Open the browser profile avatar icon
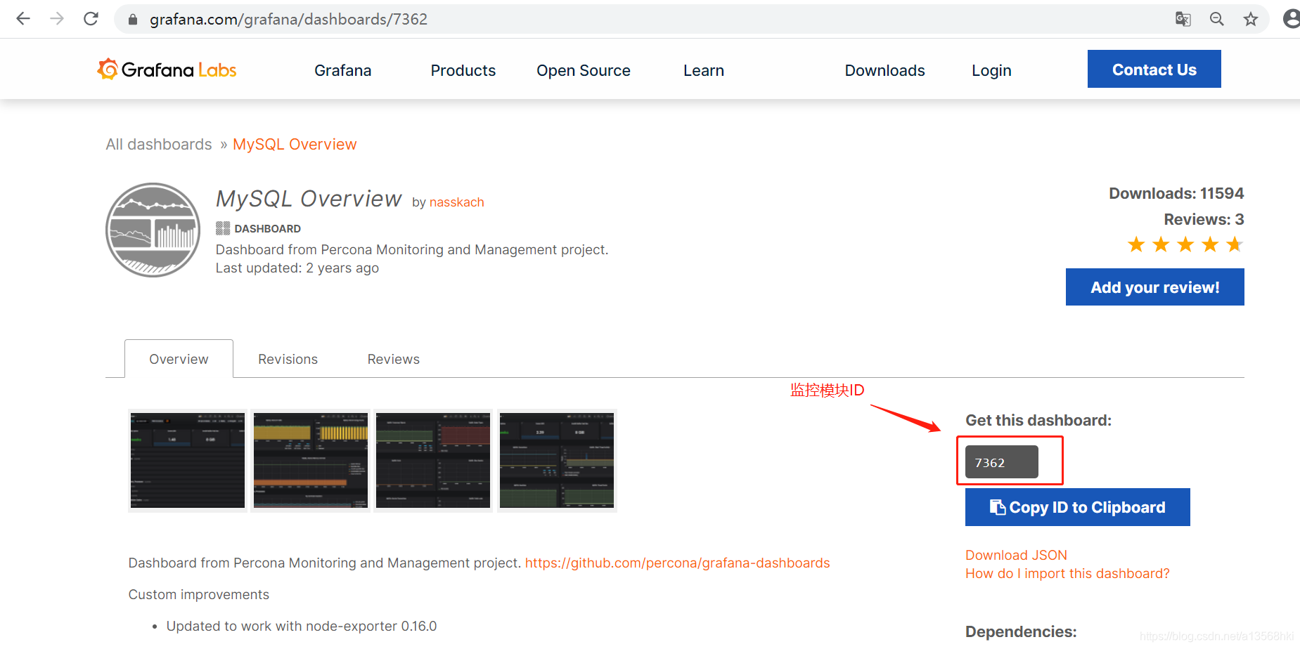The width and height of the screenshot is (1300, 649). [x=1292, y=19]
